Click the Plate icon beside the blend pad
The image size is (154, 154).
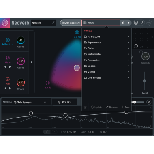pyautogui.click(x=48, y=83)
